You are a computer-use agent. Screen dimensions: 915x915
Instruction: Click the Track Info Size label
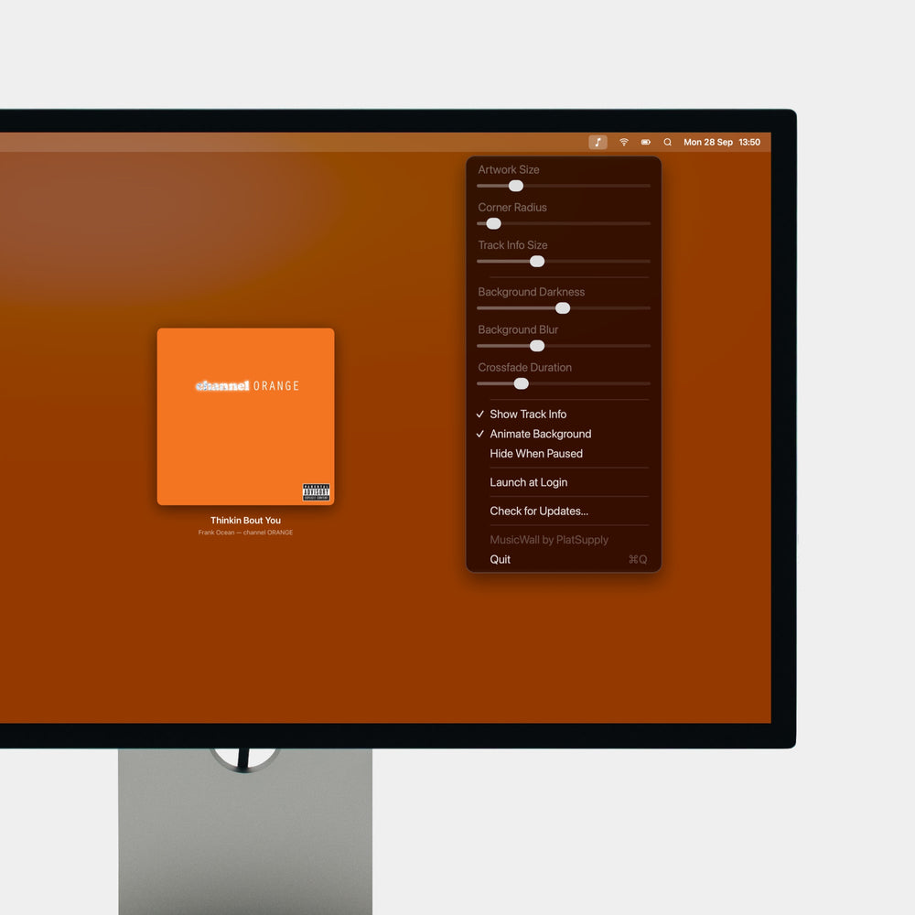512,245
